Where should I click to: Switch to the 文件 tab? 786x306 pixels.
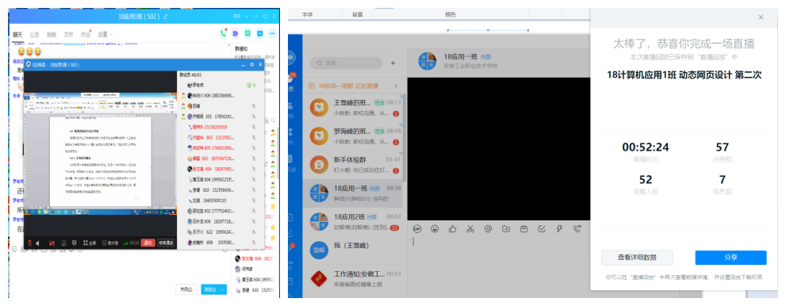coord(69,35)
